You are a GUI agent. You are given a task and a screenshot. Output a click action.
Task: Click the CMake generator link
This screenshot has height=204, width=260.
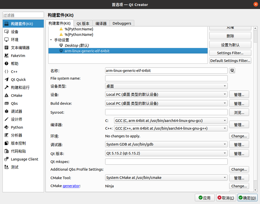click(x=71, y=186)
